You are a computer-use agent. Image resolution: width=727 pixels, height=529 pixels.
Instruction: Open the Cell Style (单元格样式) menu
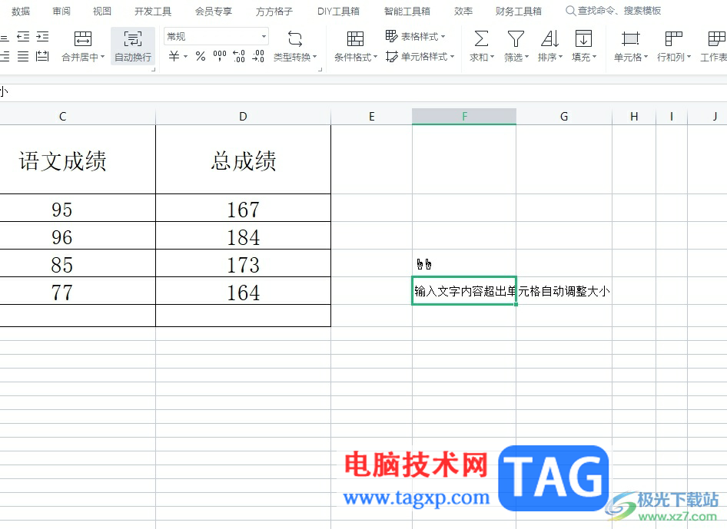[x=420, y=57]
